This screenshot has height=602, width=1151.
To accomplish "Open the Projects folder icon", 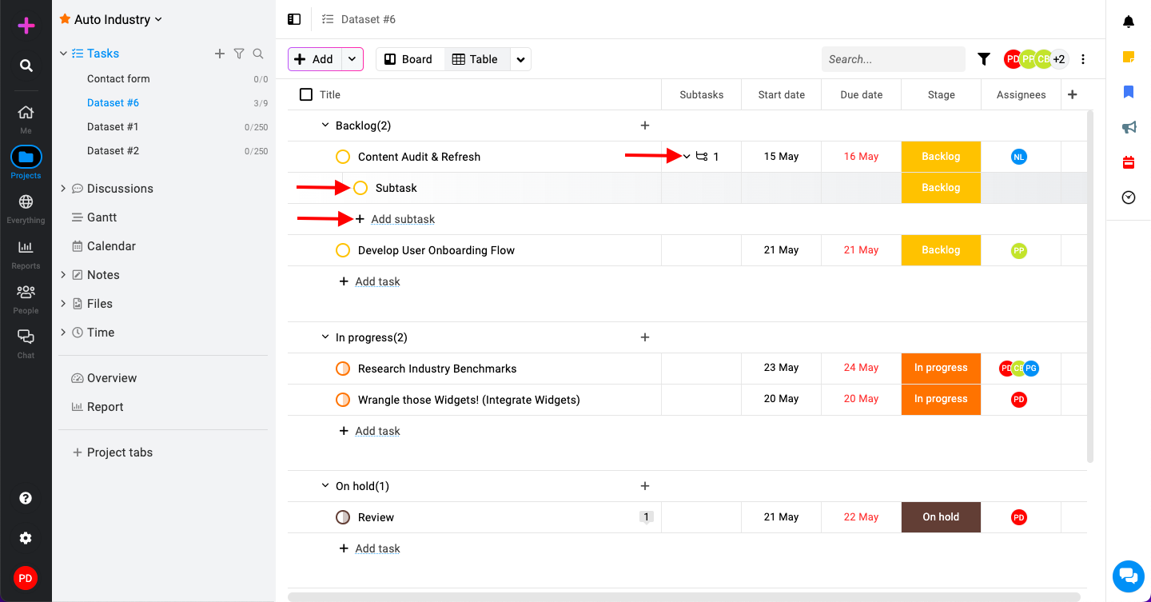I will (26, 157).
